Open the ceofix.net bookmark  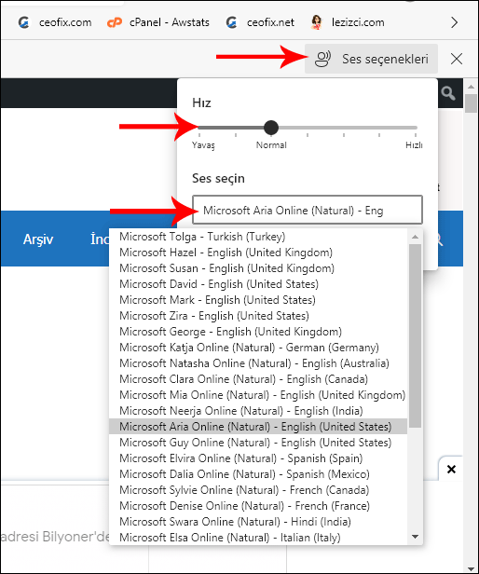pos(260,22)
